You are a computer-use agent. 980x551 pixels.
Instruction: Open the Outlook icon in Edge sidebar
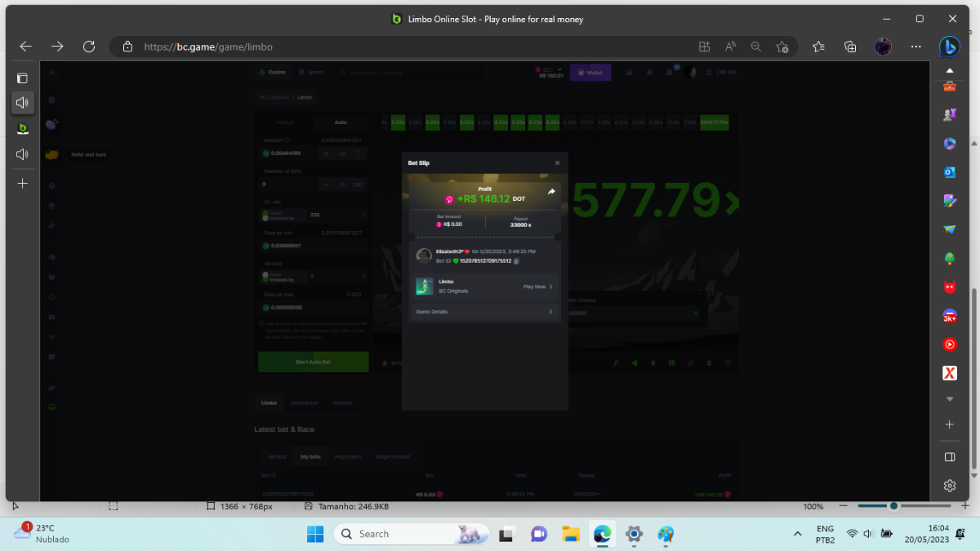pos(950,171)
